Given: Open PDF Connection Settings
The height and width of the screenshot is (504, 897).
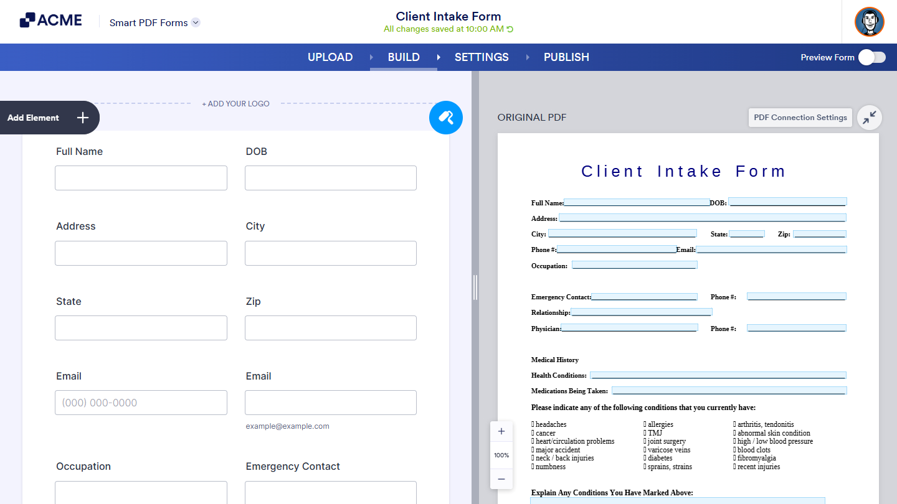Looking at the screenshot, I should click(800, 118).
